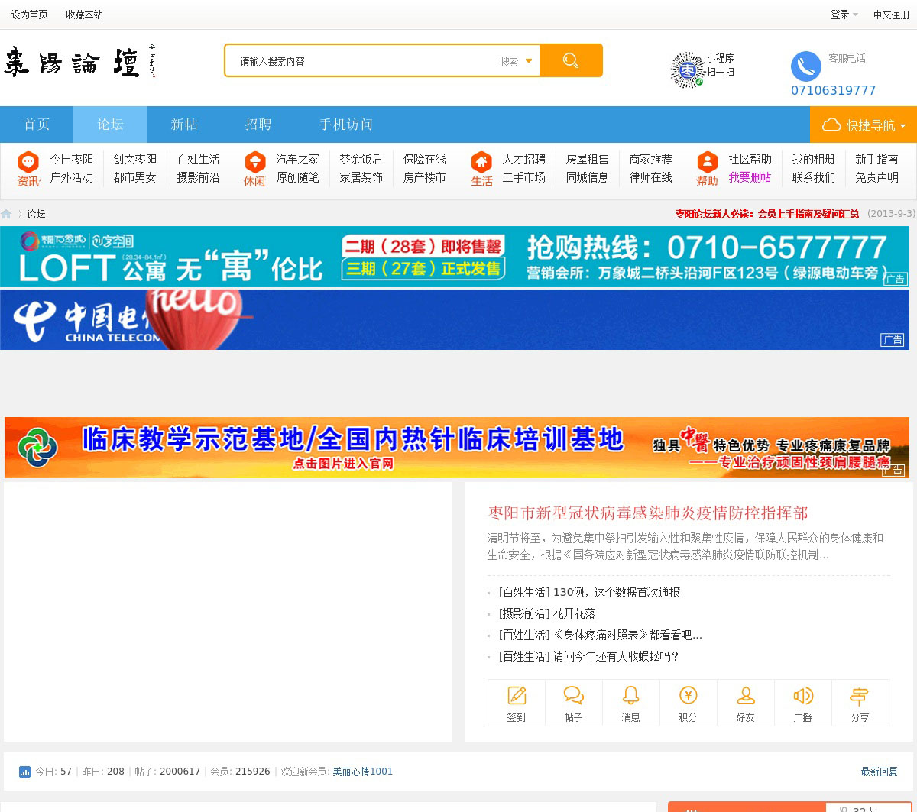Open the 人才招聘 link
This screenshot has width=917, height=812.
coord(523,159)
